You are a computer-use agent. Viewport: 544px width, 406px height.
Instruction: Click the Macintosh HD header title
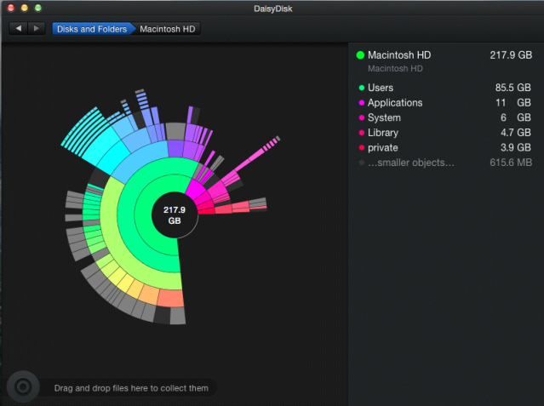pyautogui.click(x=399, y=54)
